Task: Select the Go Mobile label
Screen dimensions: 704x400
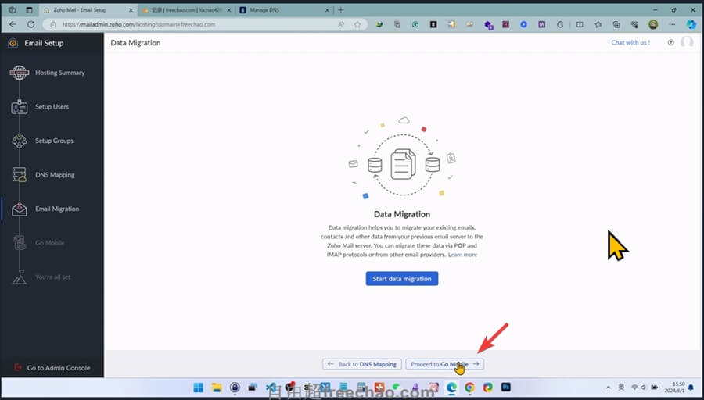Action: tap(50, 243)
